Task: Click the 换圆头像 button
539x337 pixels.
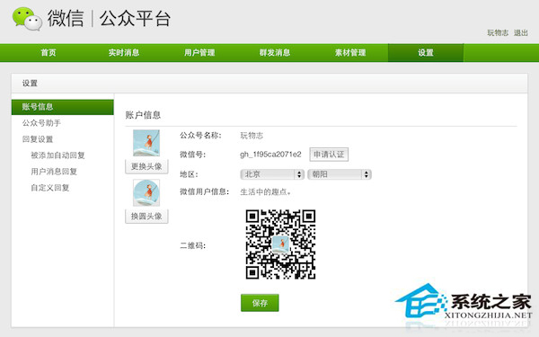Action: click(x=146, y=217)
